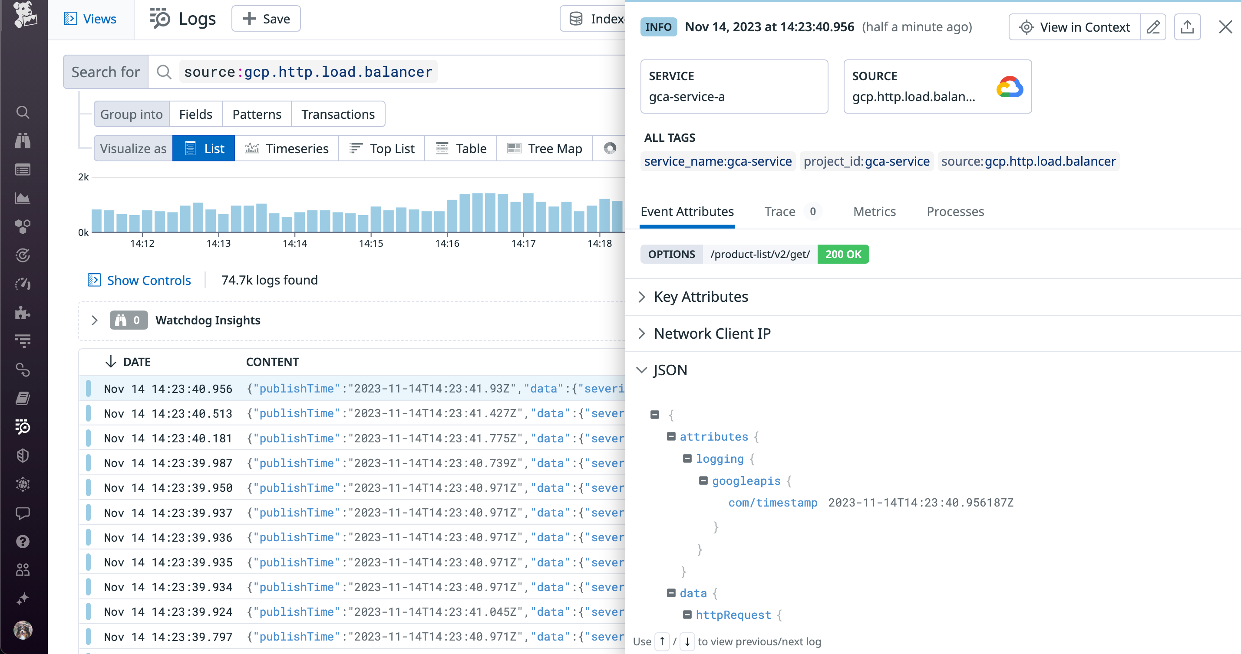Click the SERVICE gca-service-a card

coord(734,87)
